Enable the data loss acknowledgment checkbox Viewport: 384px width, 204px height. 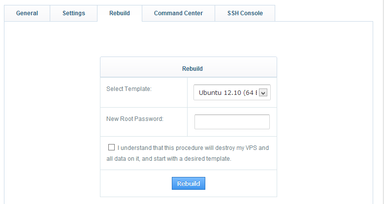point(111,147)
